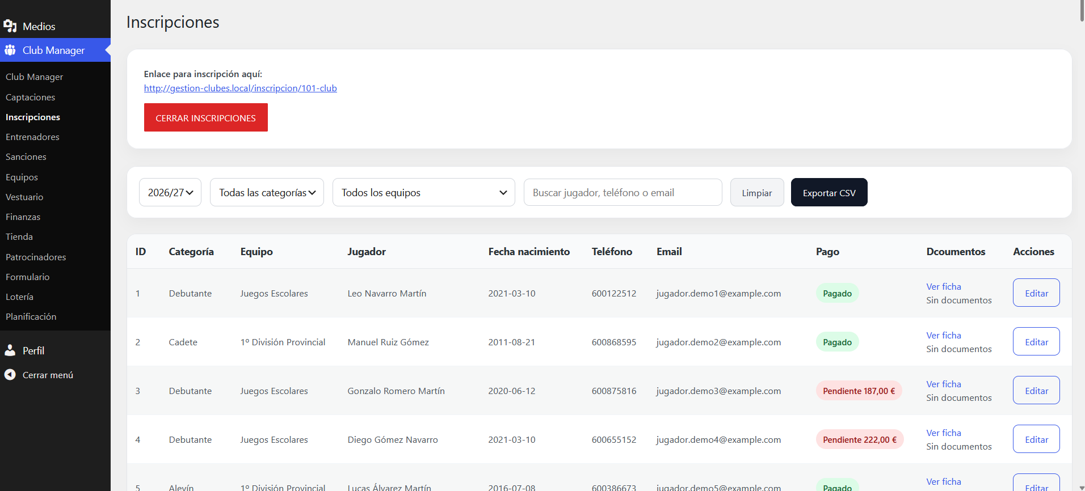This screenshot has width=1085, height=491.
Task: Click the Pagado badge for Leo Navarro Martín
Action: click(x=837, y=293)
